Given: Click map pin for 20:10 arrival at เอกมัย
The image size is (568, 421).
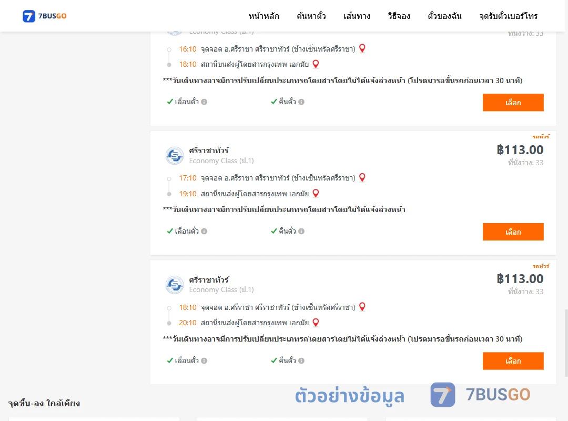Looking at the screenshot, I should 316,323.
